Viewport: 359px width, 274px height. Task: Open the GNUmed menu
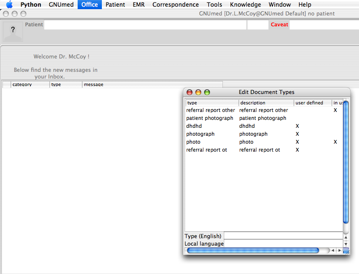tap(61, 5)
